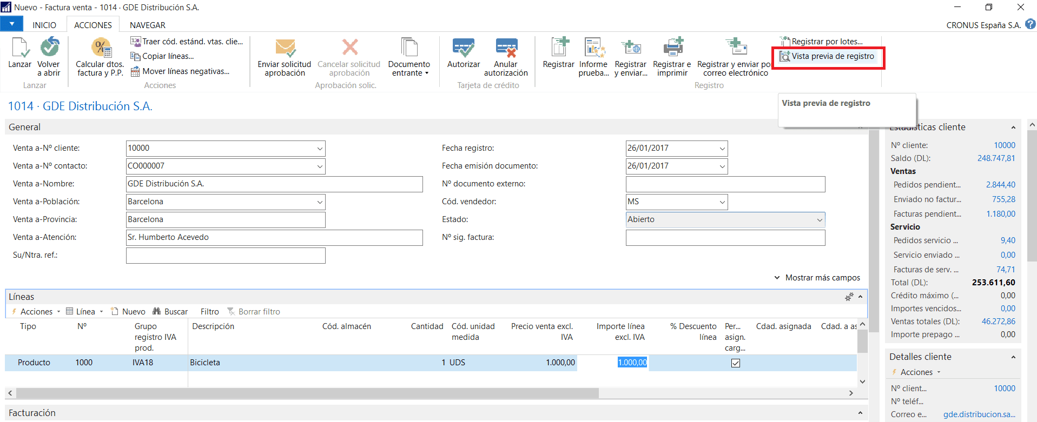
Task: Click the IVA18 cell
Action: click(159, 363)
